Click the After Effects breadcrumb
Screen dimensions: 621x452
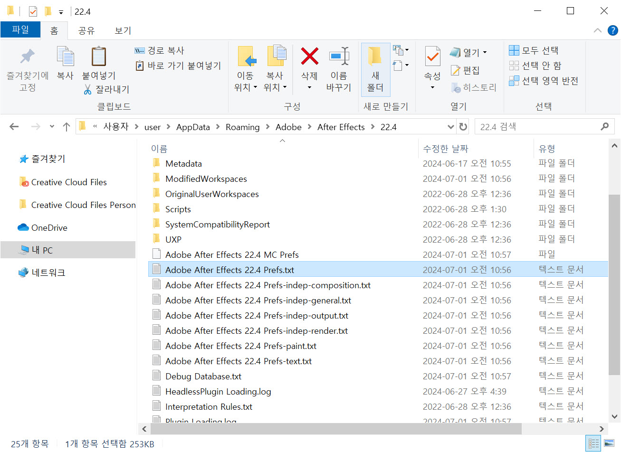[x=341, y=127]
